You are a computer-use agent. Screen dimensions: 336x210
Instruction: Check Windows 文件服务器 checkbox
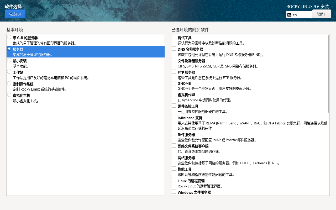(174, 192)
